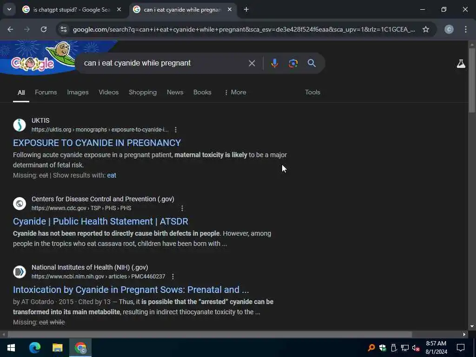Screen dimensions: 476x357
Task: Show results including the word 'eat'
Action: click(112, 175)
